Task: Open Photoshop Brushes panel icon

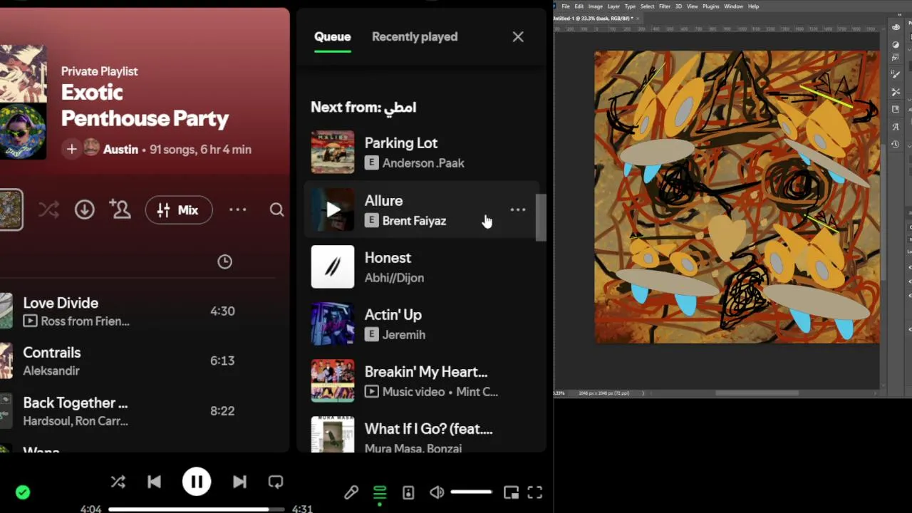Action: (896, 75)
